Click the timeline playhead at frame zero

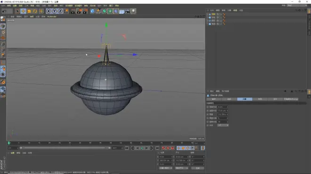[9, 143]
